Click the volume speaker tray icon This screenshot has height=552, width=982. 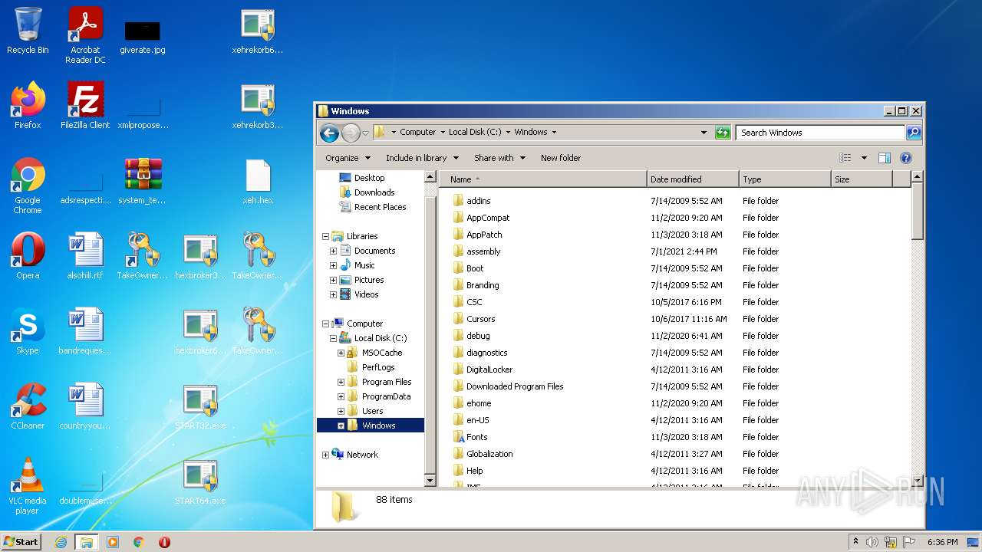pyautogui.click(x=872, y=542)
